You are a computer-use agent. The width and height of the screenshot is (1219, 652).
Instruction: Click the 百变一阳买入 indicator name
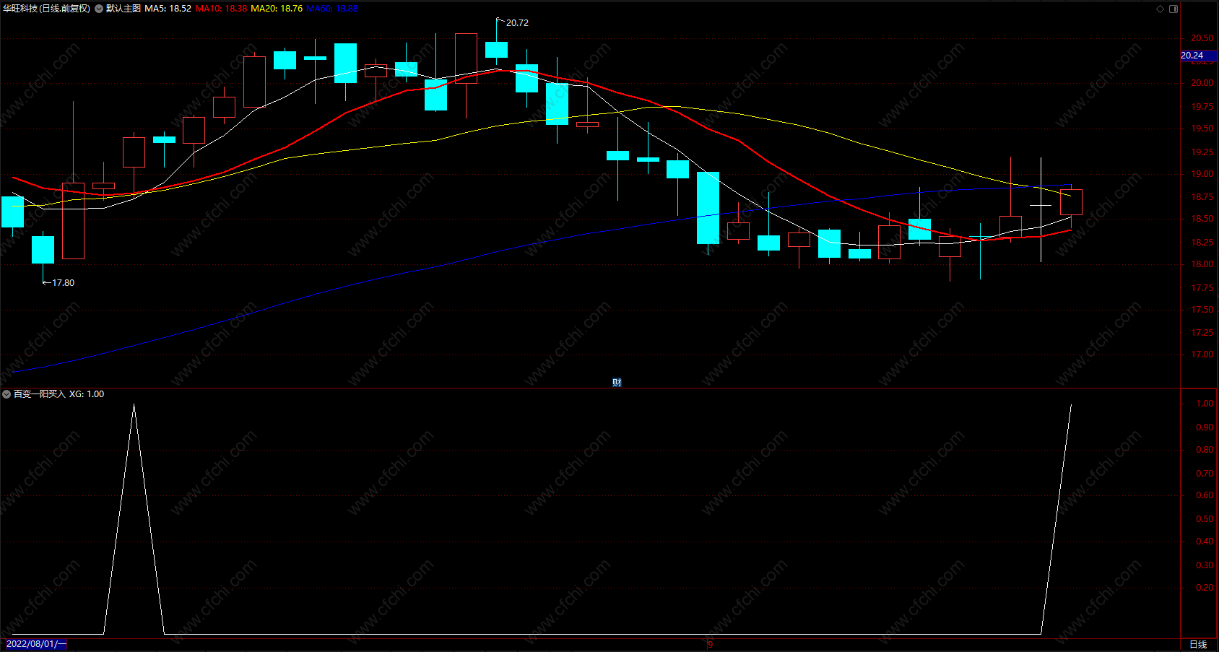(40, 394)
